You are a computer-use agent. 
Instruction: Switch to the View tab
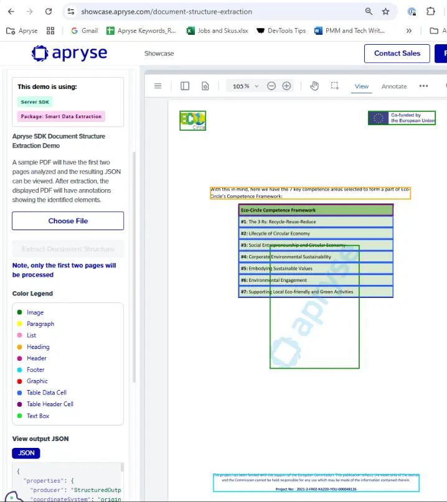pos(362,86)
